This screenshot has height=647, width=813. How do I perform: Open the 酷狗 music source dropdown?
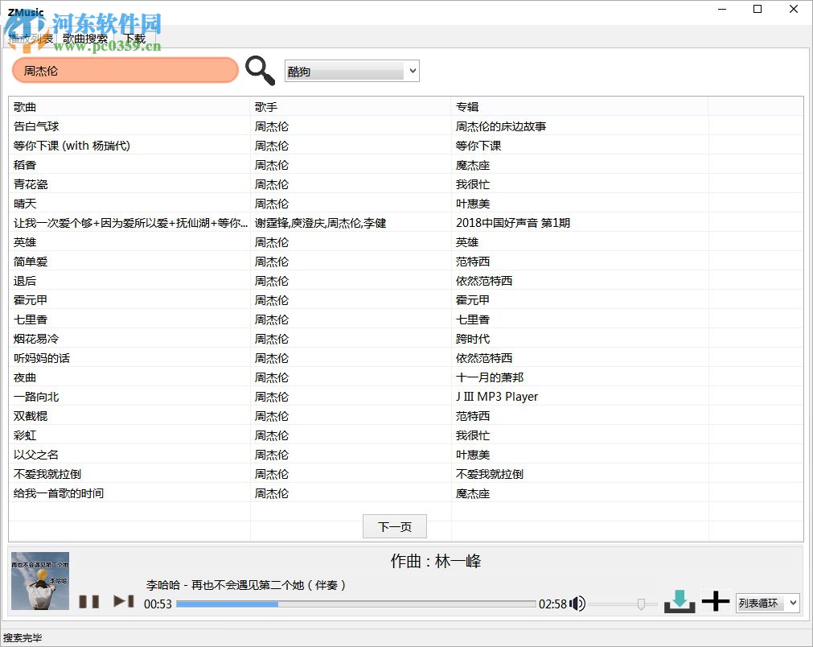[351, 71]
